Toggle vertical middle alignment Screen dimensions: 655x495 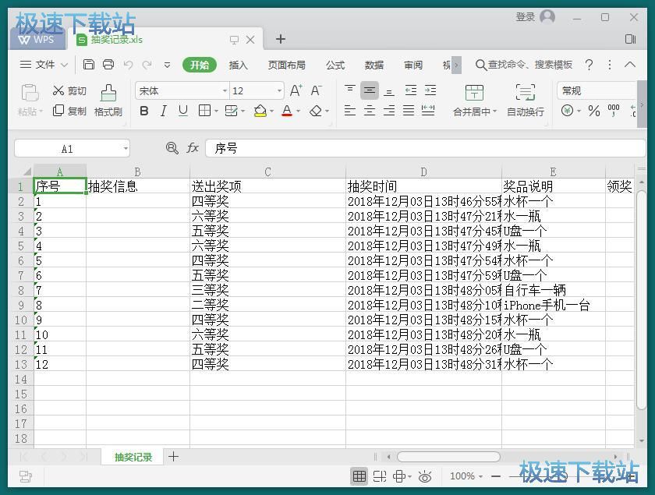pyautogui.click(x=370, y=90)
